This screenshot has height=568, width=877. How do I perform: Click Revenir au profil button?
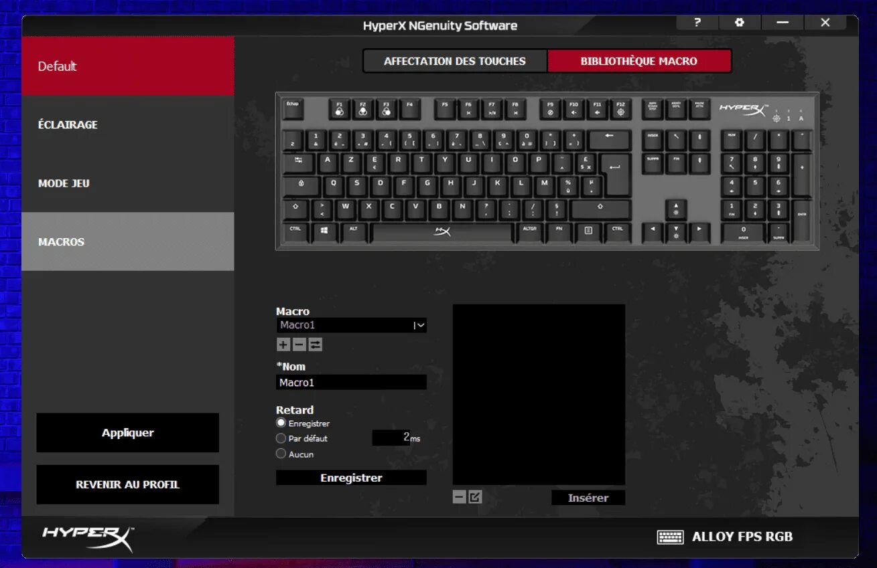[x=128, y=484]
